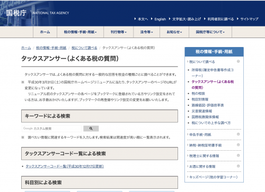Viewport: 265px width, 192px height.
Task: Open the ホーム navigation item
Action: click(45, 32)
